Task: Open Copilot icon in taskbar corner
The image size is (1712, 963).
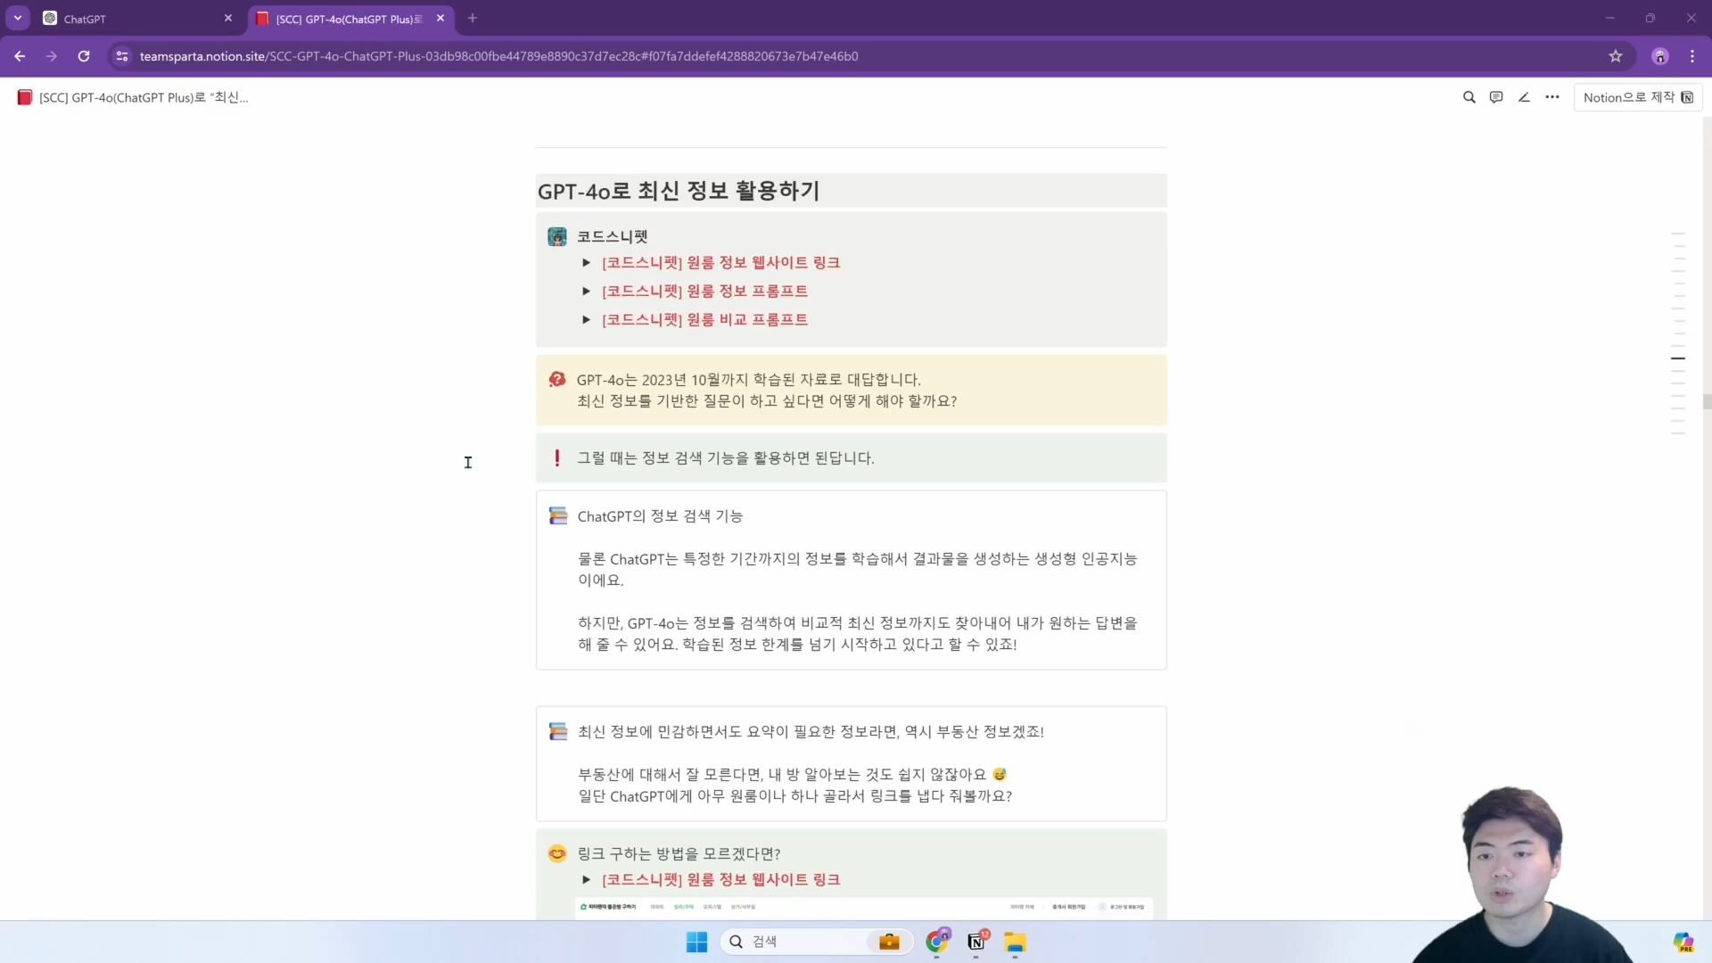Action: tap(1683, 942)
